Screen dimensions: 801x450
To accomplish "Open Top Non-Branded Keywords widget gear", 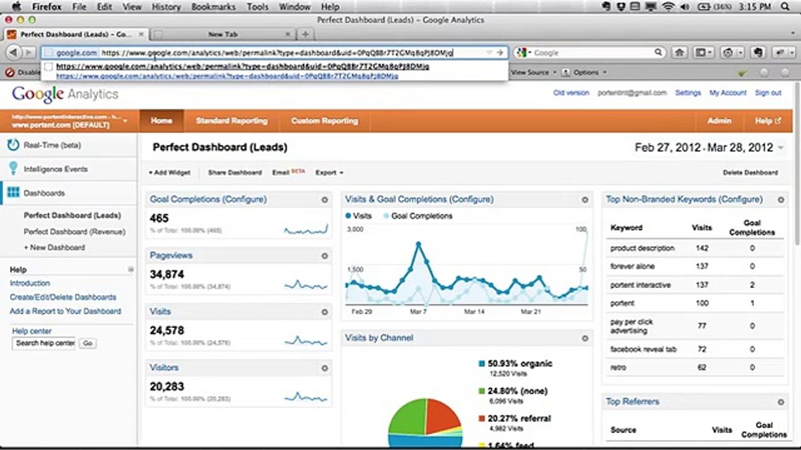I will point(781,200).
